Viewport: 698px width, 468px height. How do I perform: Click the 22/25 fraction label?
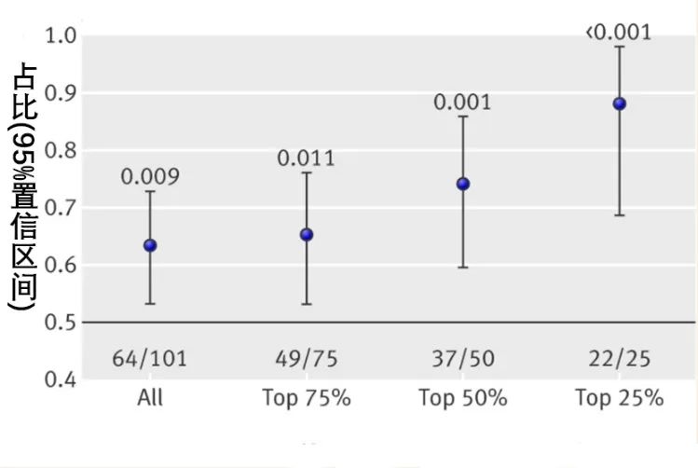point(619,359)
